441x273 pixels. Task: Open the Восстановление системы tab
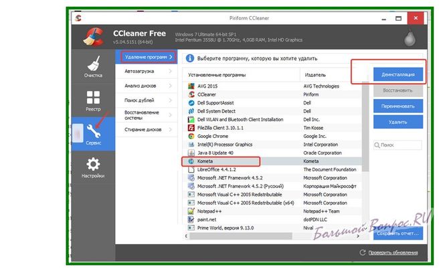(147, 115)
